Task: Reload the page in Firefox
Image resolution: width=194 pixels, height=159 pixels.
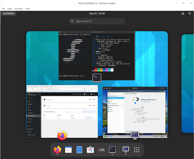Action: 32,89
